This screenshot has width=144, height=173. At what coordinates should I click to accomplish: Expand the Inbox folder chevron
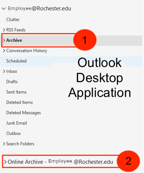coord(4,71)
